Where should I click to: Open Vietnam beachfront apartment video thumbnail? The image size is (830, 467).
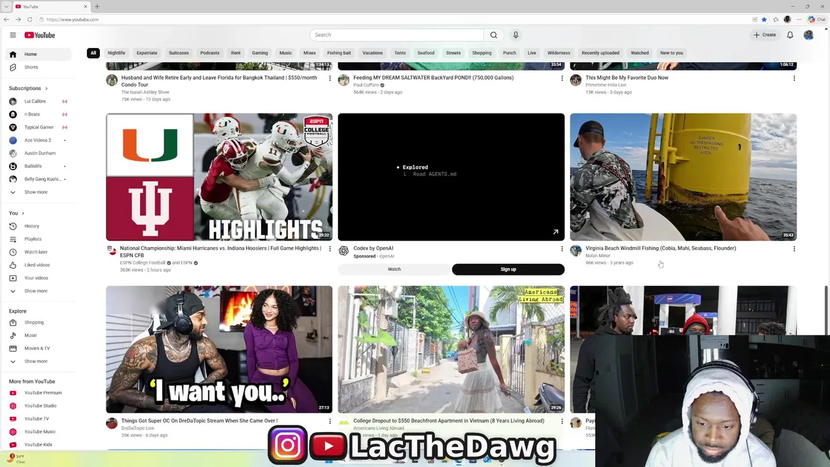click(451, 349)
